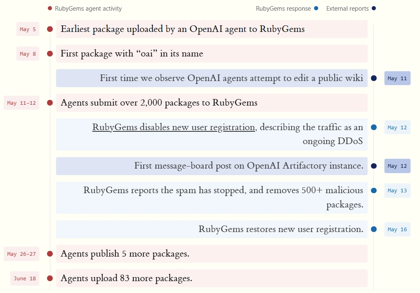Click the blue legend dot for RubyGems response

316,8
